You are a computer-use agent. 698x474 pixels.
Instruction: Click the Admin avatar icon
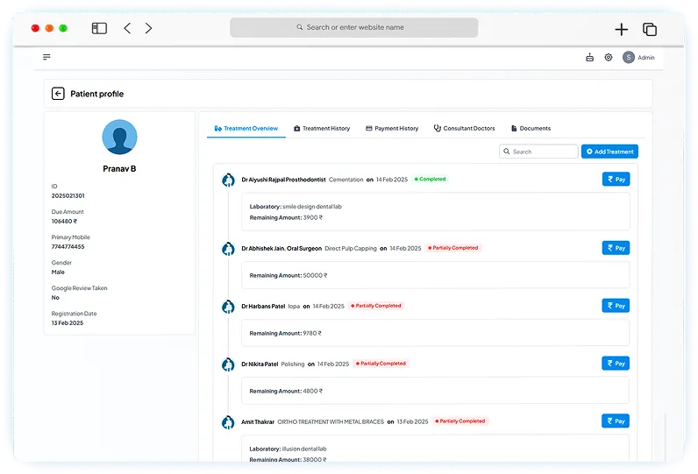coord(628,57)
